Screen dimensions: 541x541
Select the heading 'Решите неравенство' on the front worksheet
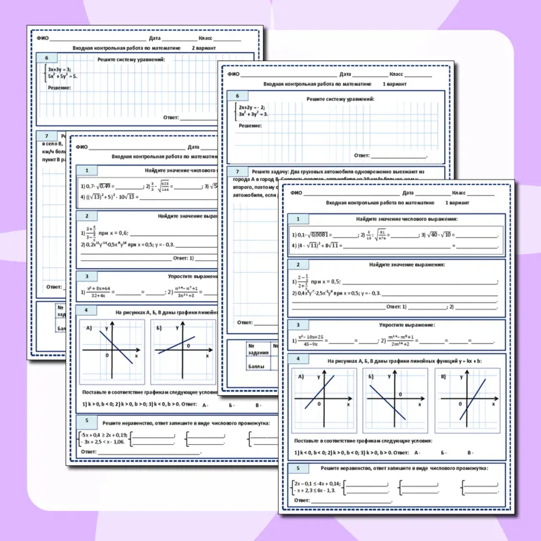tap(404, 468)
